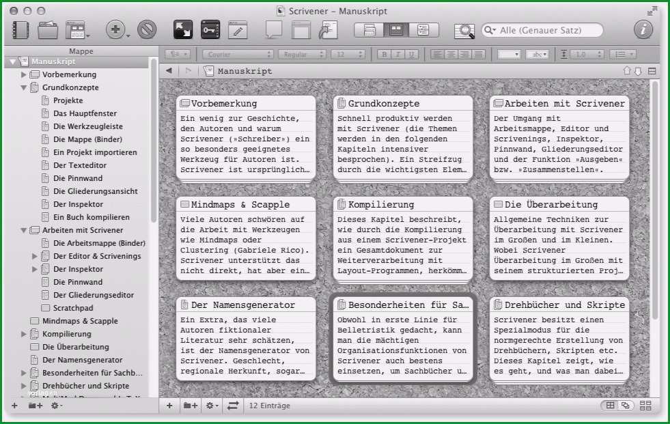Click the up-arrow navigate previous document icon

[x=627, y=71]
